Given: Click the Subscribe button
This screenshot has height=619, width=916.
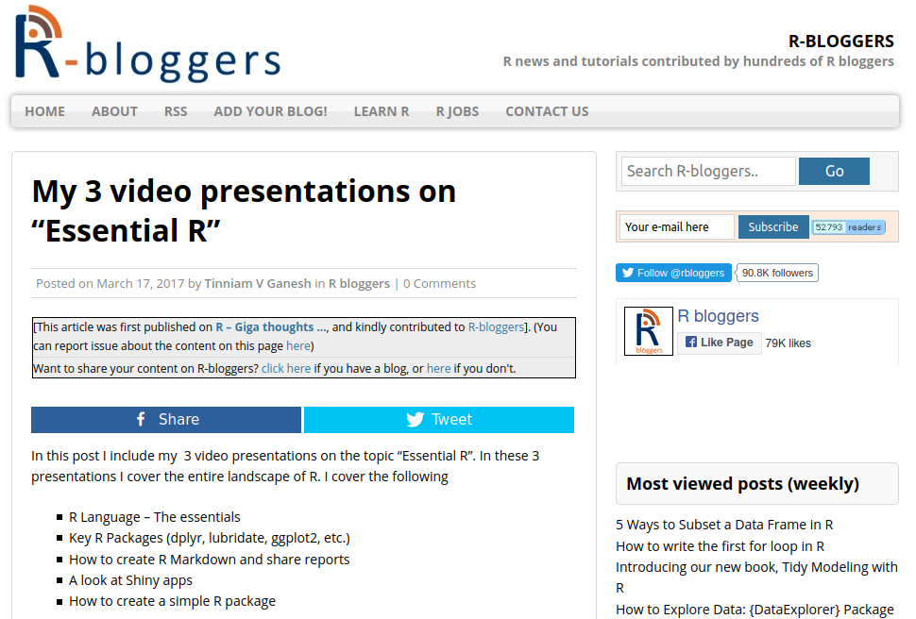Looking at the screenshot, I should [x=773, y=226].
